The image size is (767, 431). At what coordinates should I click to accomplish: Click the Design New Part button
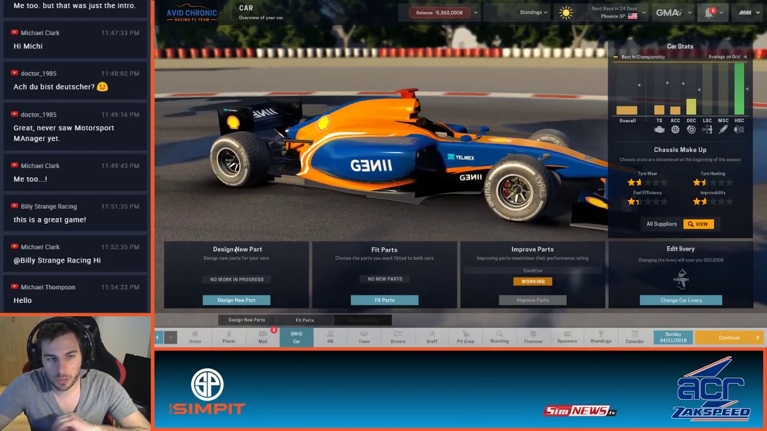236,300
